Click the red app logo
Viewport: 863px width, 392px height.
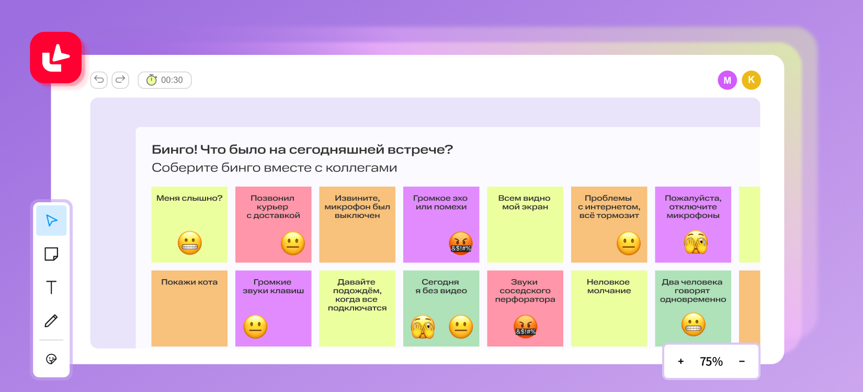[56, 57]
